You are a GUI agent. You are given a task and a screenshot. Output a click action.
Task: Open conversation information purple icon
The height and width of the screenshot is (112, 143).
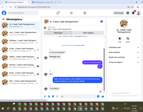pyautogui.click(x=102, y=21)
